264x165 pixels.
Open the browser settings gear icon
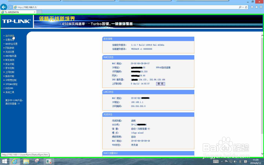261,7
